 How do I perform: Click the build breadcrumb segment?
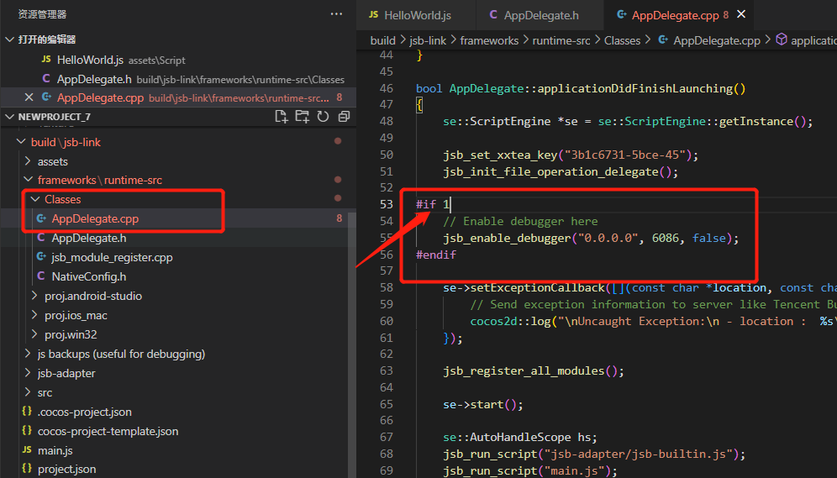[382, 40]
